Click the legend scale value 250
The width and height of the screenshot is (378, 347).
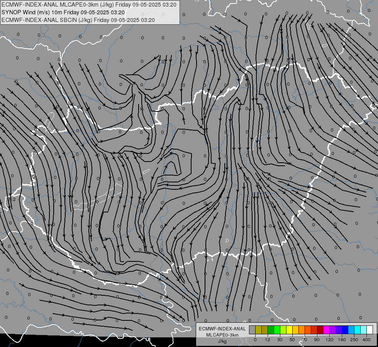(x=354, y=340)
